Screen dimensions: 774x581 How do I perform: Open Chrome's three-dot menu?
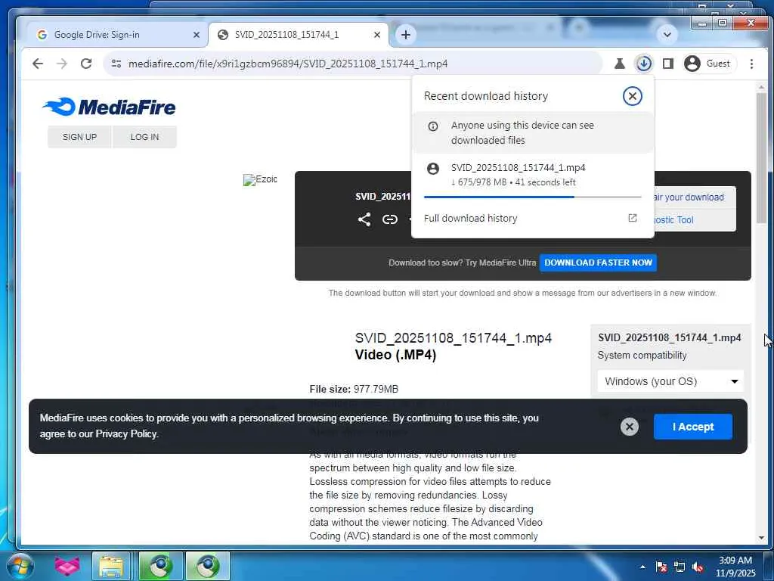pos(751,64)
